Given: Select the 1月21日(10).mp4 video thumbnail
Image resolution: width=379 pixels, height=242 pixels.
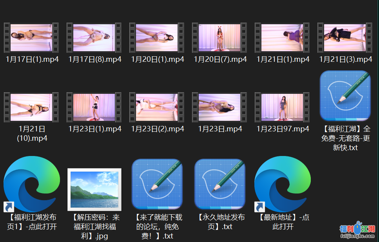Looking at the screenshot, I should click(x=31, y=107).
